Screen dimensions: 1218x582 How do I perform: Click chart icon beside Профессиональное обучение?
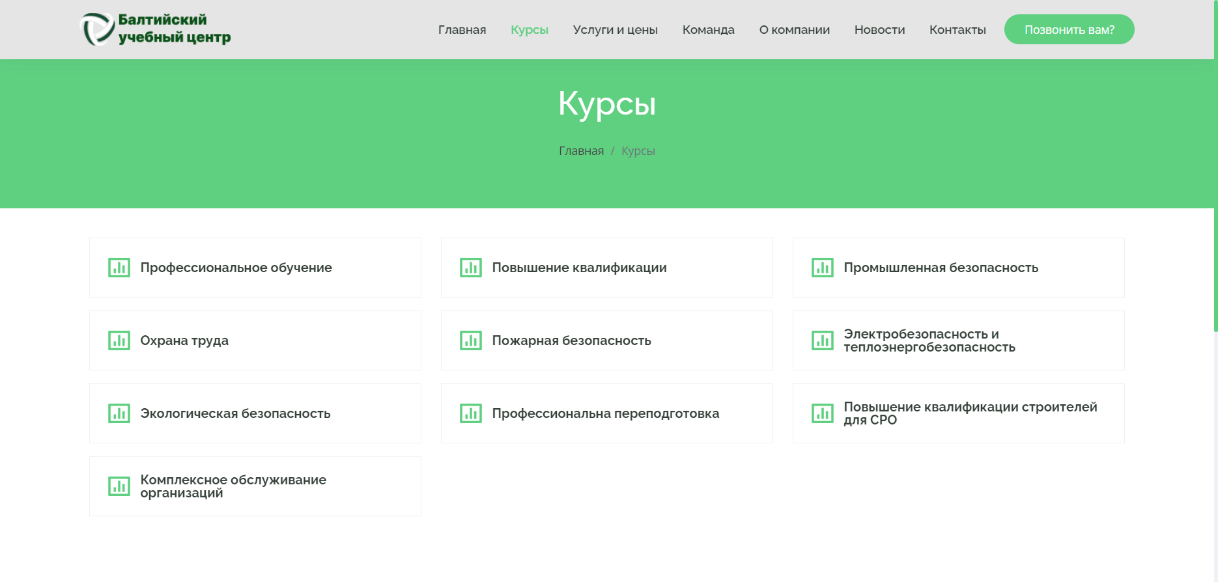tap(119, 268)
